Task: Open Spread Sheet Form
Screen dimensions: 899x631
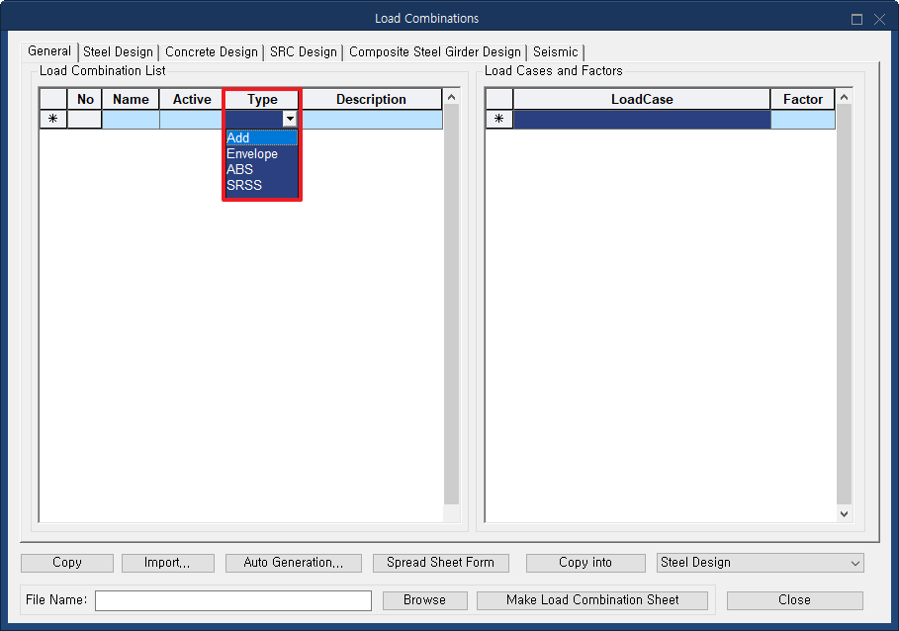Action: [x=440, y=563]
